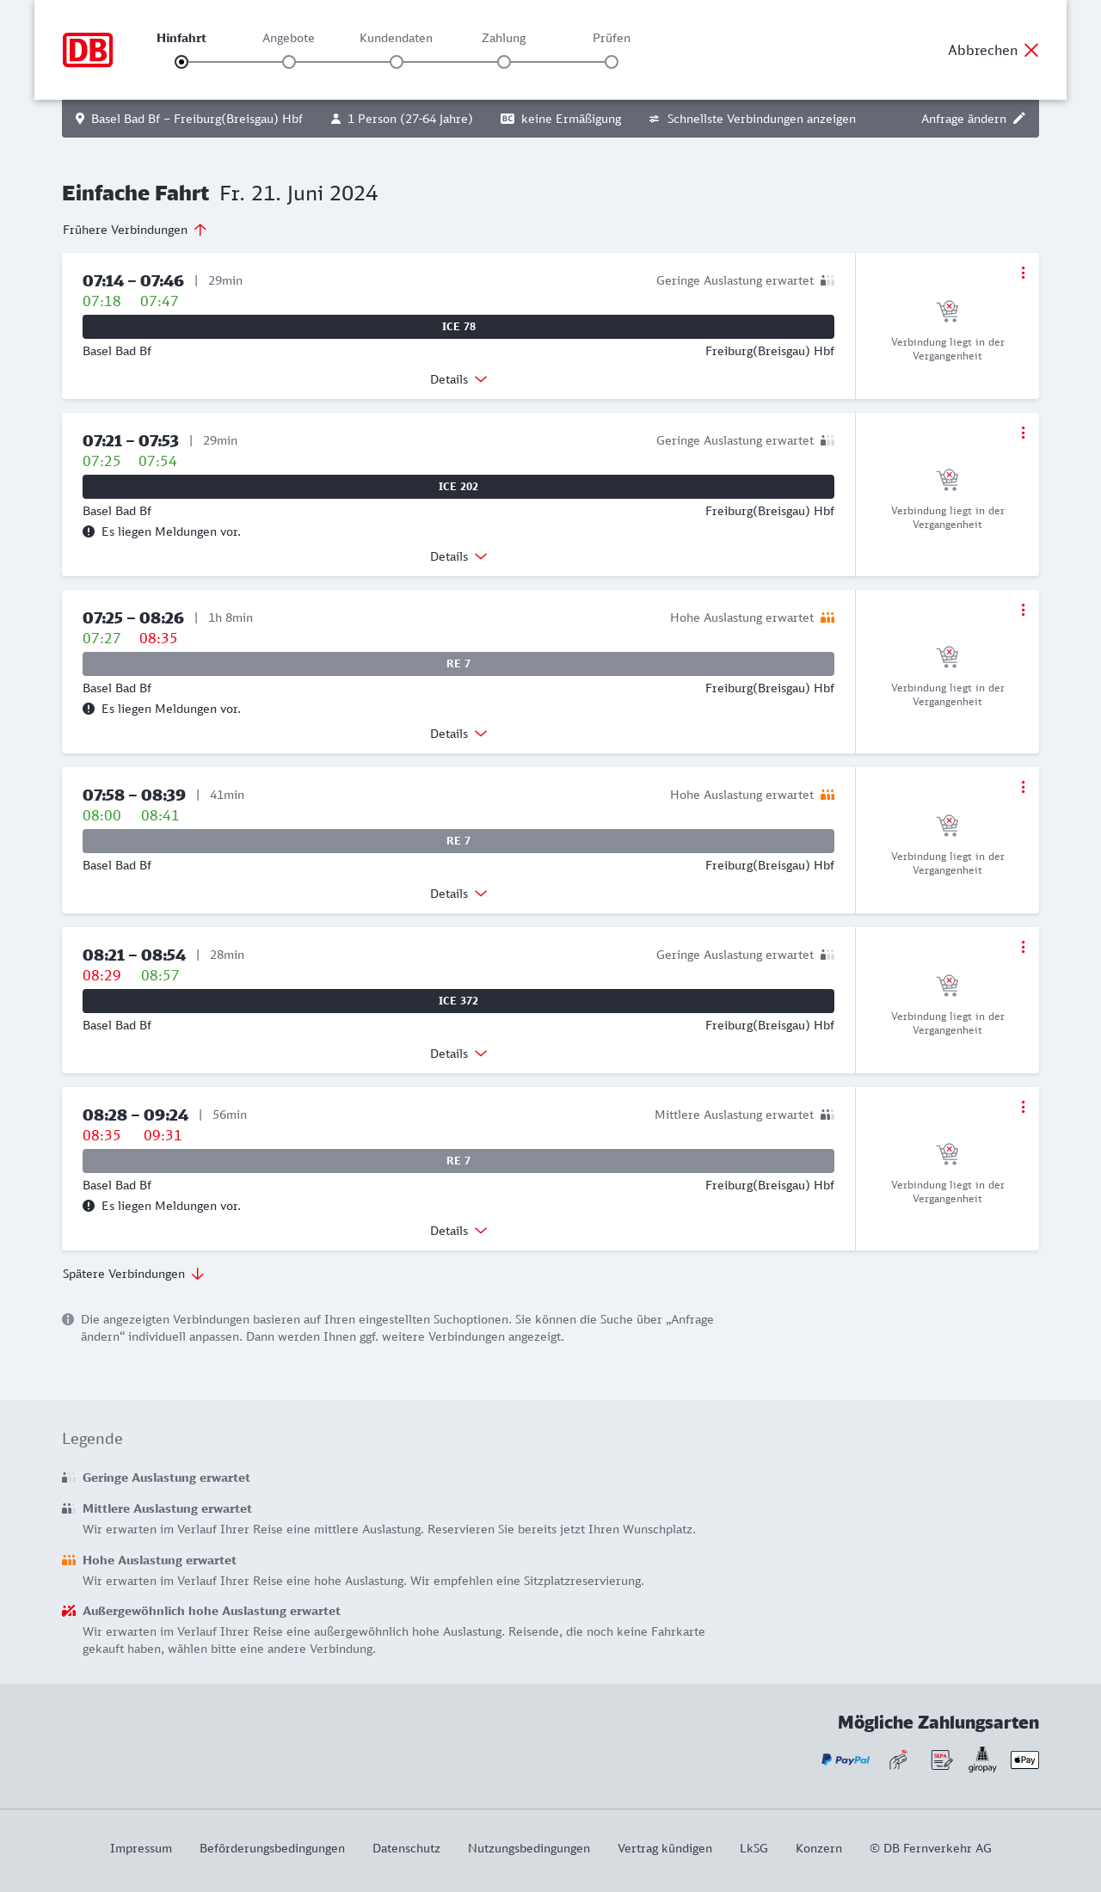Expand Details for the 07:58 RE 7 connection
Image resolution: width=1101 pixels, height=1892 pixels.
458,894
